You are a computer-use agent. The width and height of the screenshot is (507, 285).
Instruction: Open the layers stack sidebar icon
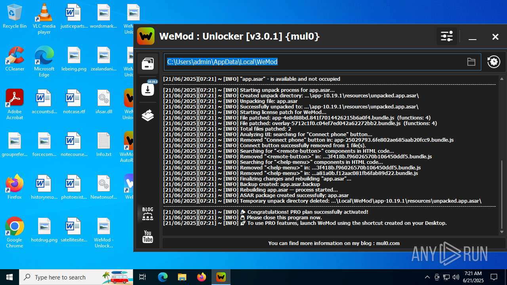(x=148, y=115)
